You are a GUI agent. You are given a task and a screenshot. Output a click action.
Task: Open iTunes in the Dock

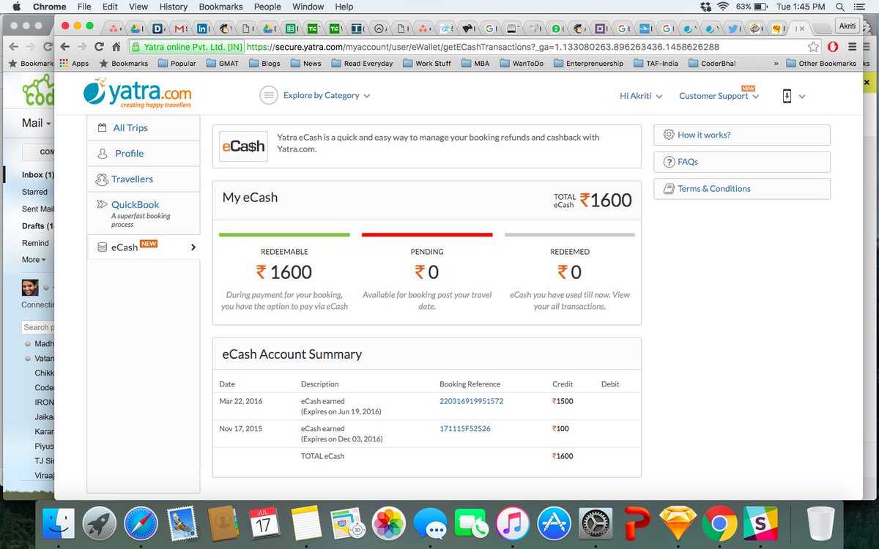(513, 523)
